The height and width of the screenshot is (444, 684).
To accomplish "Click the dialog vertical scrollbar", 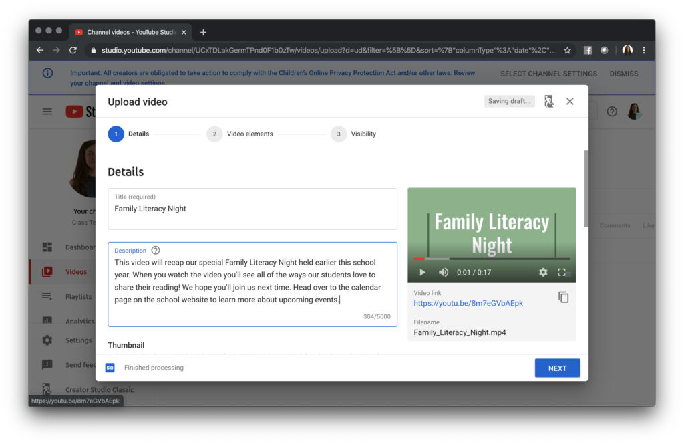I will pyautogui.click(x=586, y=189).
